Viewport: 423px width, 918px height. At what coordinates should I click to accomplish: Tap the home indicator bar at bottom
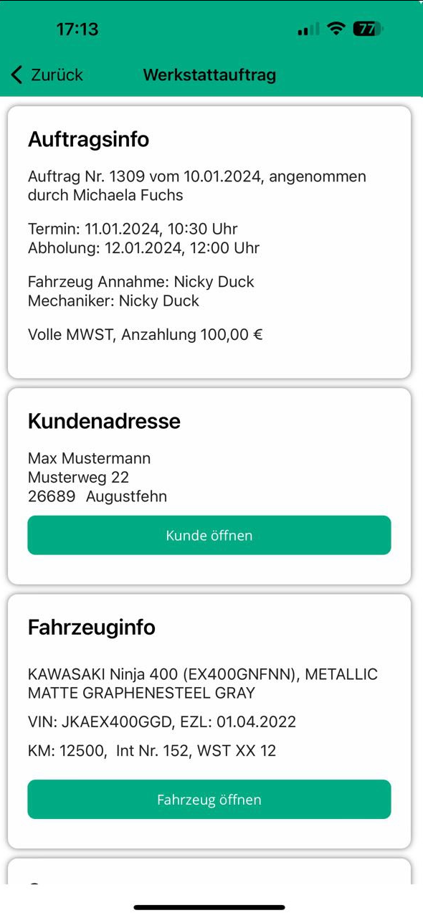click(209, 907)
